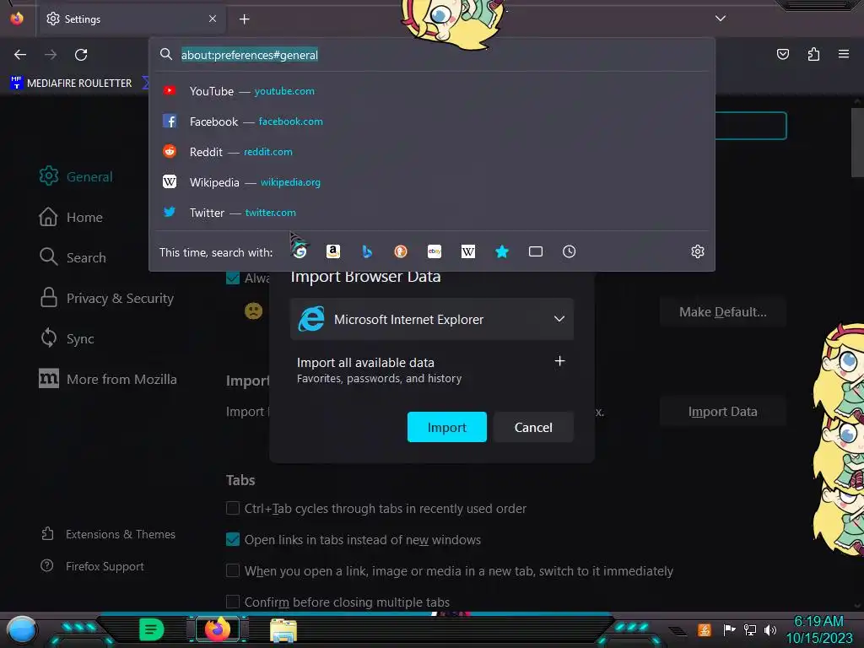Toggle the Always check default browser checkbox
This screenshot has height=648, width=864.
(233, 278)
